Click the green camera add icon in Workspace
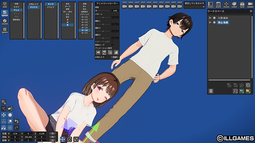 coord(242,91)
